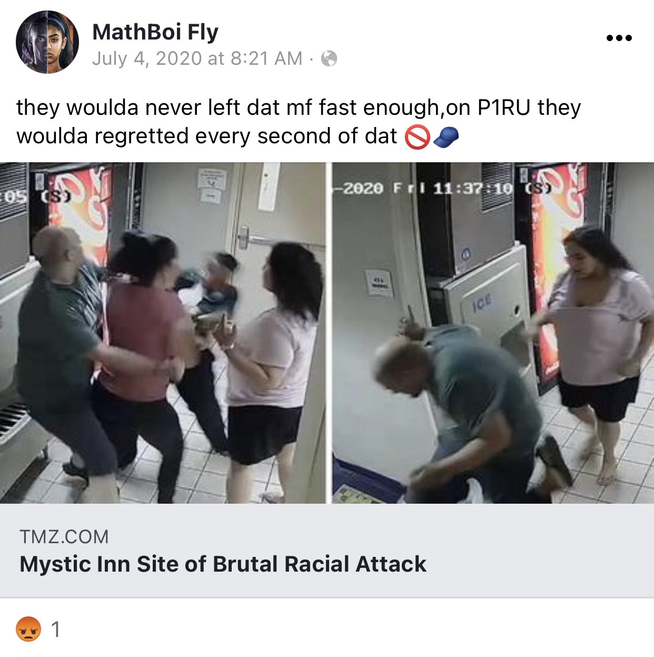Viewport: 654px width, 657px height.
Task: Click the globe public-audience icon
Action: click(329, 58)
